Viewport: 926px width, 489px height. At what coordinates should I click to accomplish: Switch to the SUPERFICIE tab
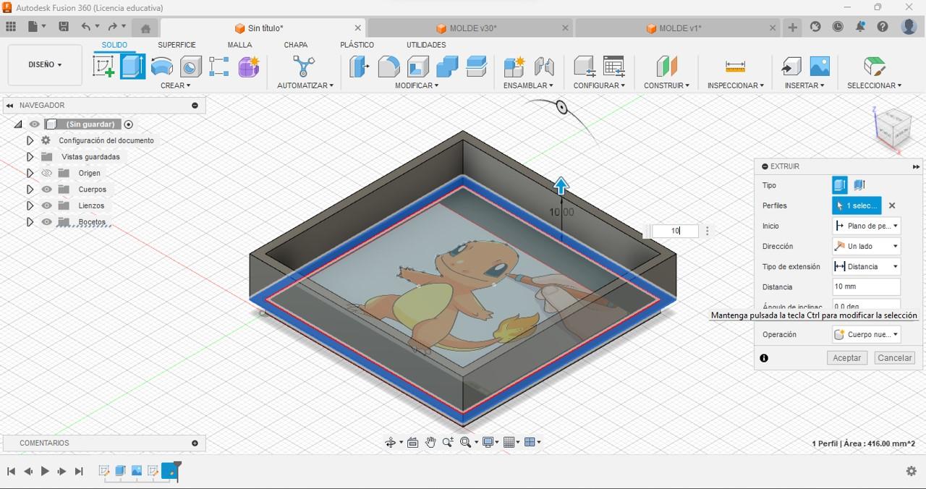tap(177, 45)
